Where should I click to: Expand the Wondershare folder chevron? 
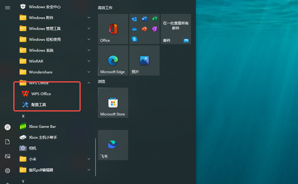(x=89, y=72)
